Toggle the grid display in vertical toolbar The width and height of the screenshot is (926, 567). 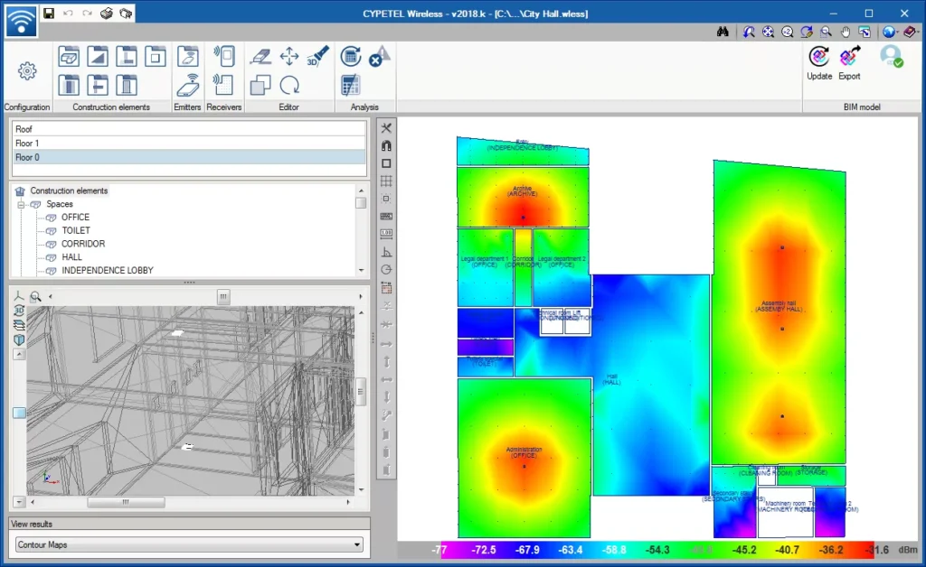coord(386,181)
